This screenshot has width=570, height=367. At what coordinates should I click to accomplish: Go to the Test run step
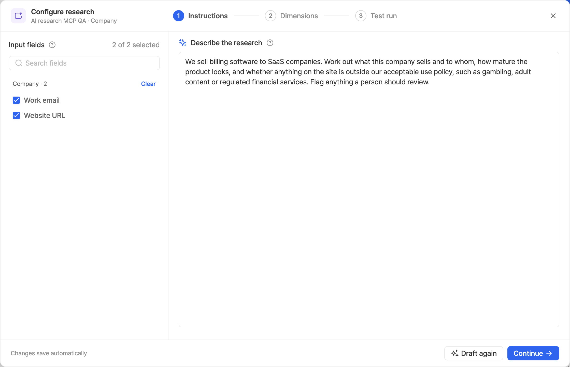(x=376, y=16)
